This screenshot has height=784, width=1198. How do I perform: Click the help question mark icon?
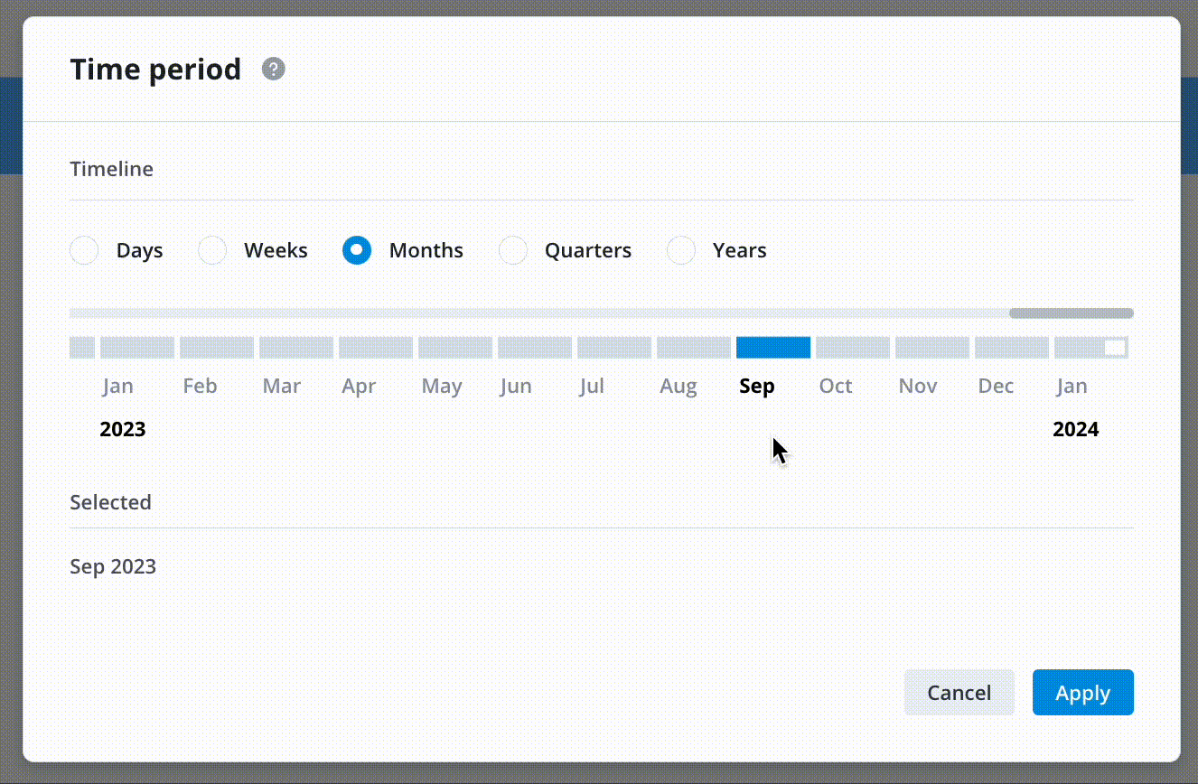point(274,69)
